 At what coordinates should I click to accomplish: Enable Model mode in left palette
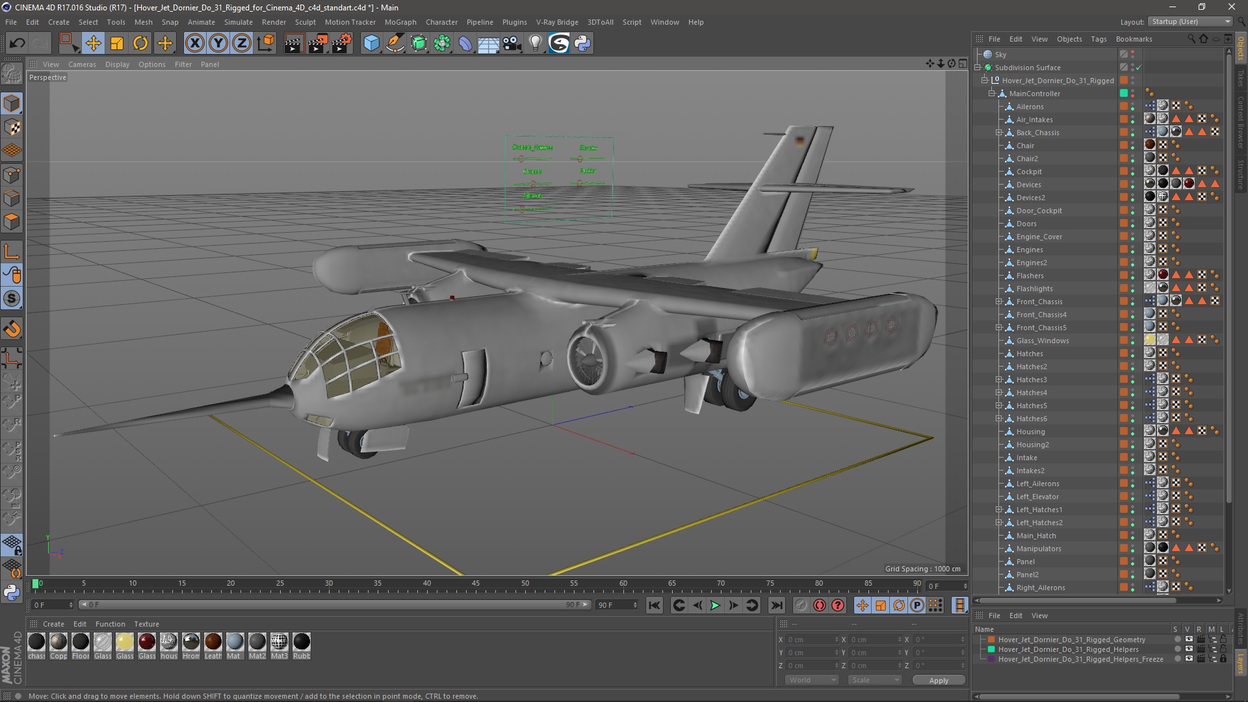coord(12,103)
